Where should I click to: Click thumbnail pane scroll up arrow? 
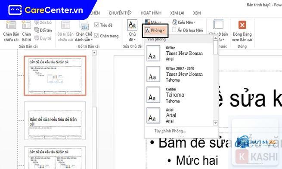coord(94,53)
